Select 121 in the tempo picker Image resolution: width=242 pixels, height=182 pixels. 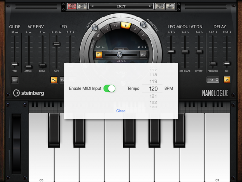pyautogui.click(x=153, y=96)
